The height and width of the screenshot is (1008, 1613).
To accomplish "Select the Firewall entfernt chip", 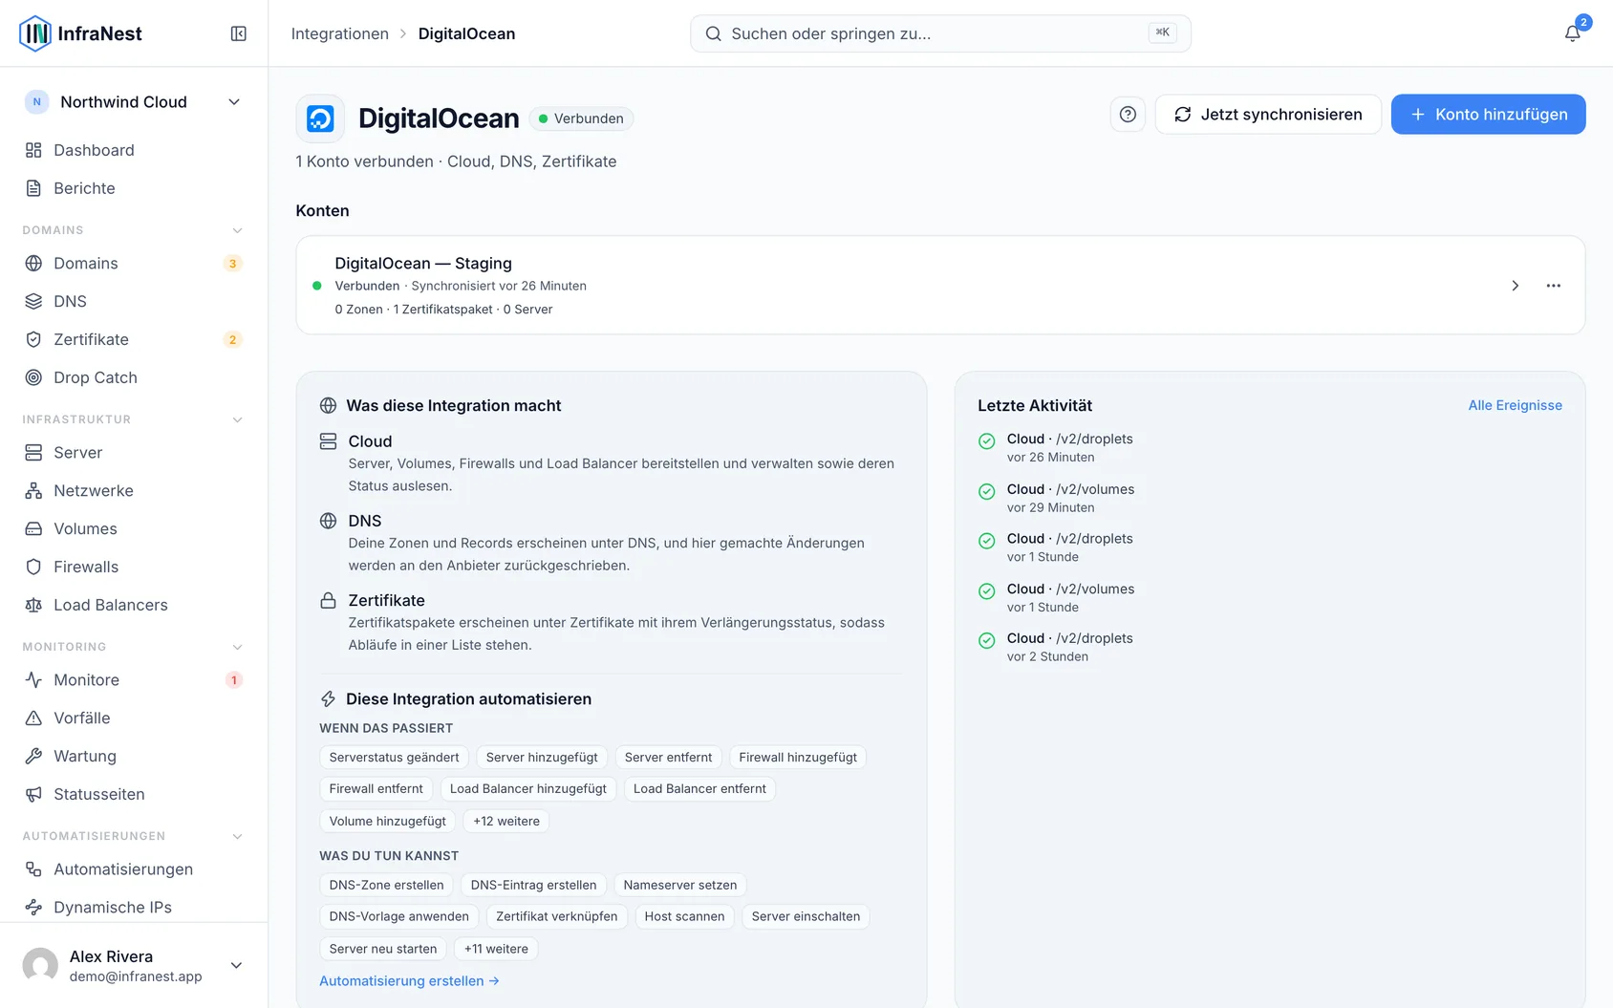I will tap(376, 789).
